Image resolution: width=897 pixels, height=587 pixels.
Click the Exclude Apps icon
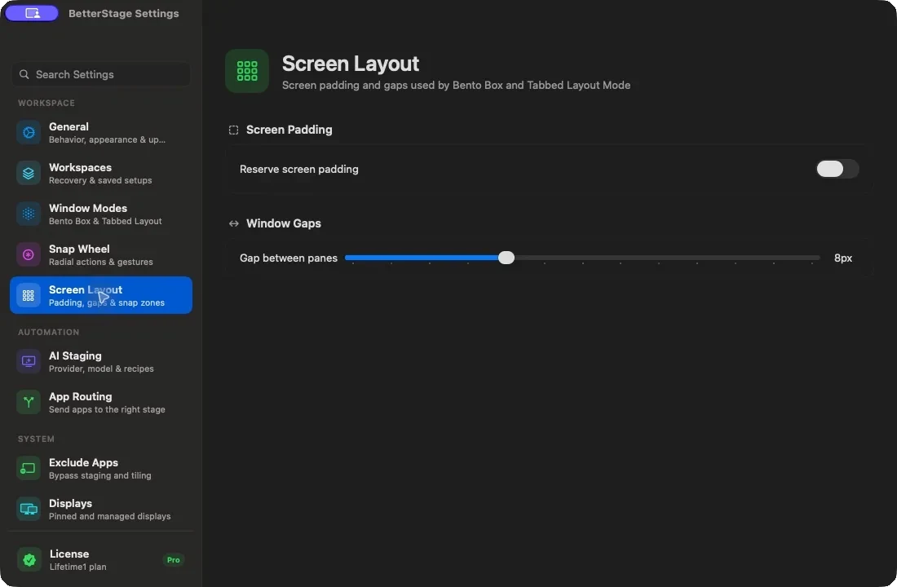(x=28, y=469)
